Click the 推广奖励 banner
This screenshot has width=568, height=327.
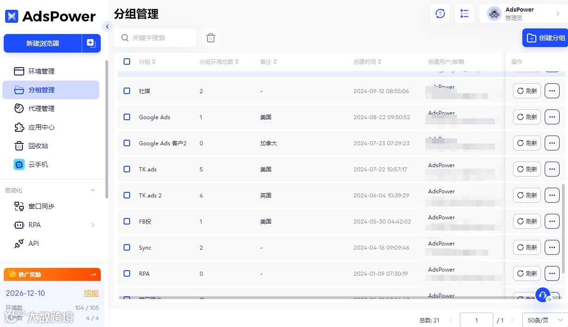pyautogui.click(x=52, y=274)
